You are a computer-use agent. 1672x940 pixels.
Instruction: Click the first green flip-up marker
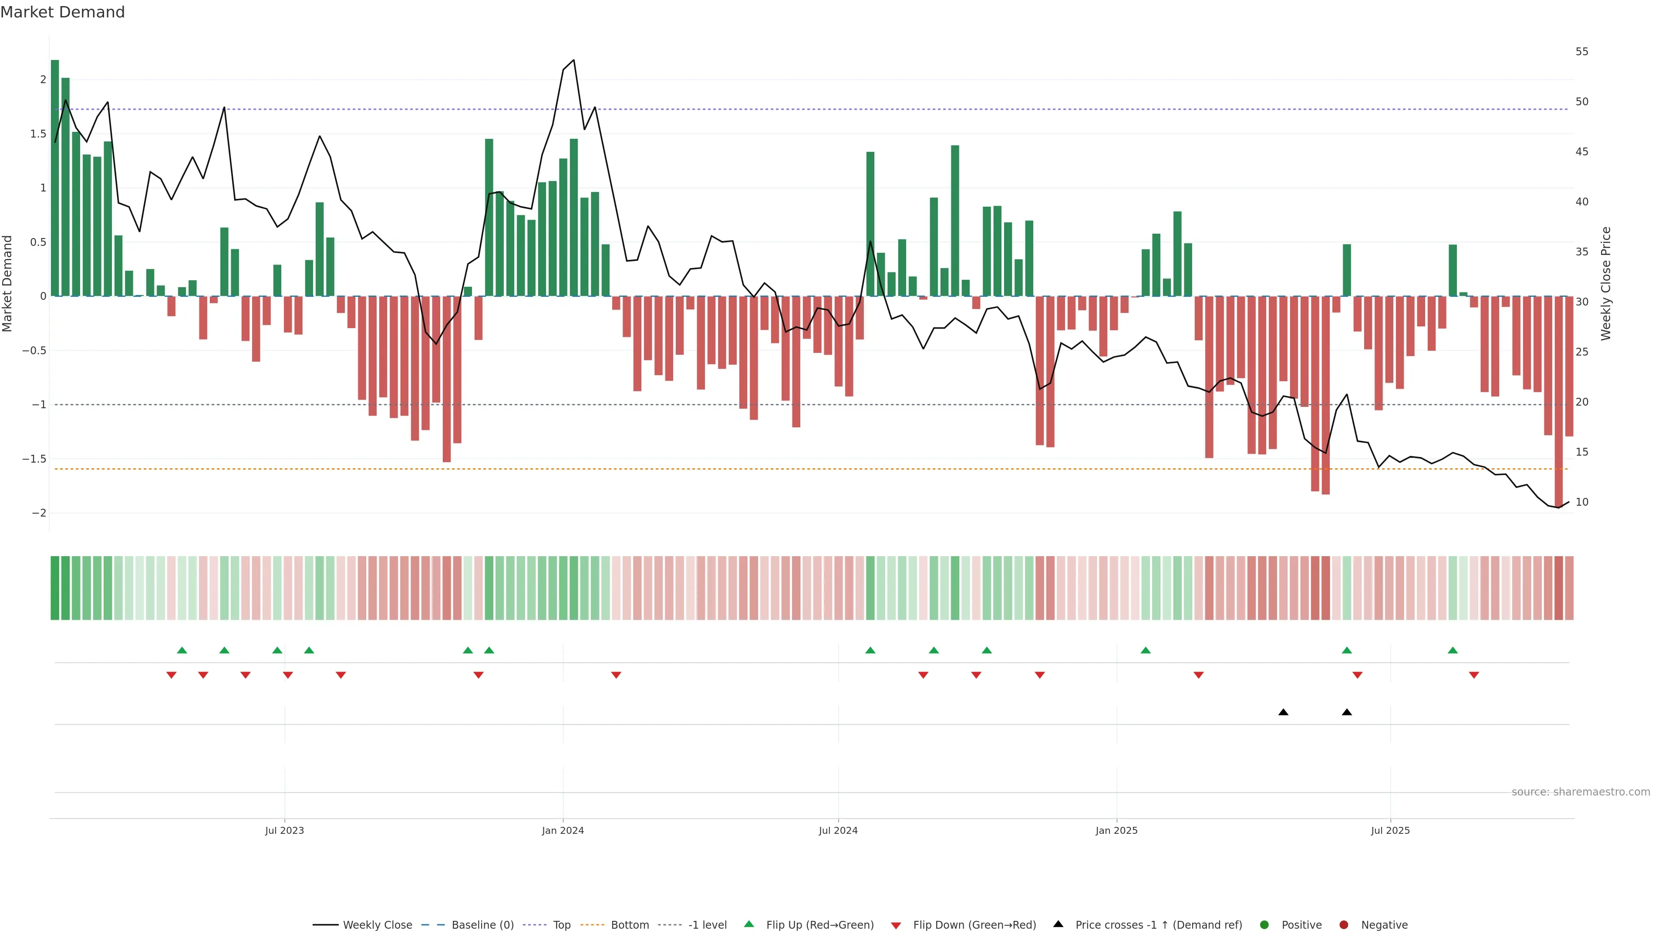(x=182, y=650)
